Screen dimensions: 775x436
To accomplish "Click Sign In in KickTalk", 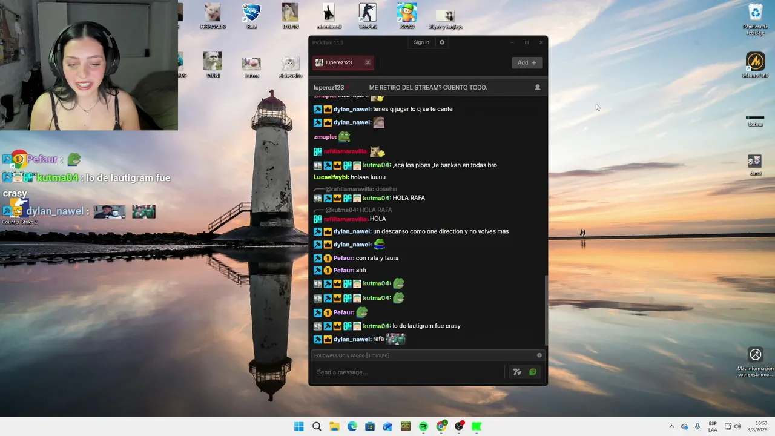I will tap(421, 42).
